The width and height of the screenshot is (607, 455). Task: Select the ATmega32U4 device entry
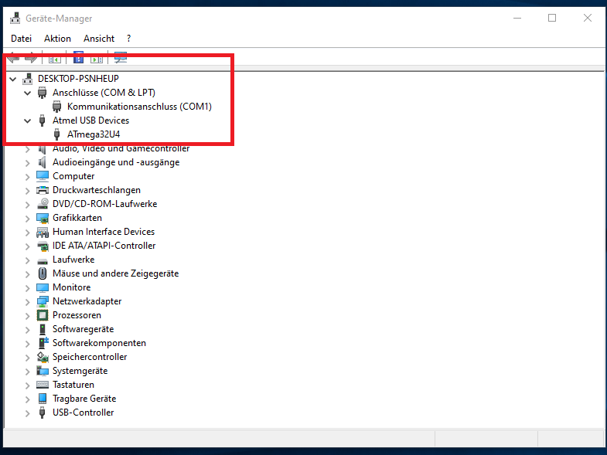94,134
